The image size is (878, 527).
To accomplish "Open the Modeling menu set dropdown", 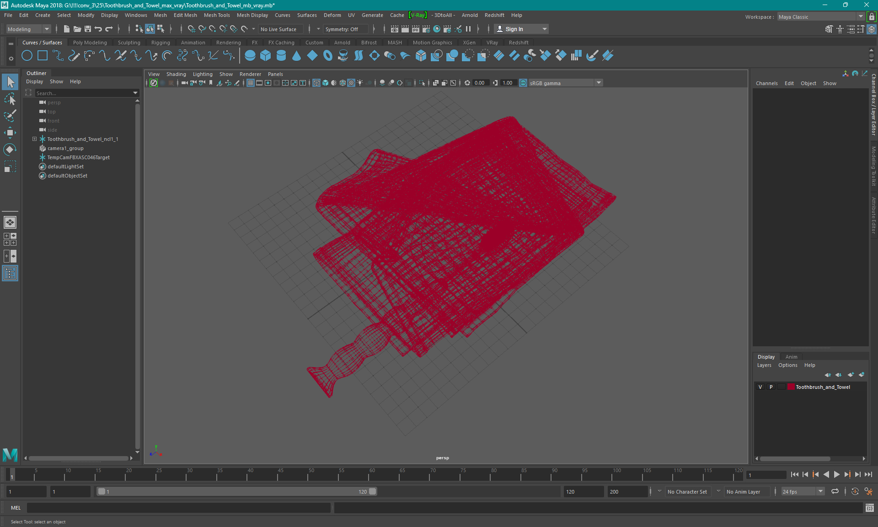I will click(x=28, y=29).
